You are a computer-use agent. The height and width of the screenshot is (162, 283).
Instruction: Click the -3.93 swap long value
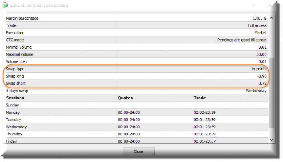coord(262,76)
